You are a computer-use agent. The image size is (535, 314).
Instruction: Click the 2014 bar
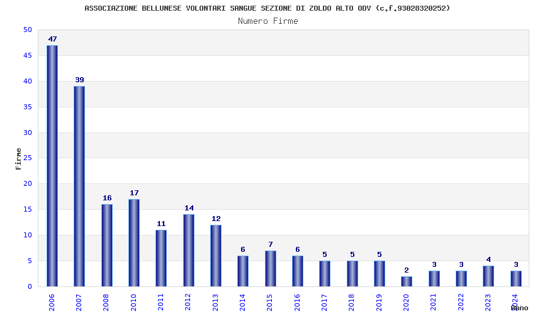(243, 271)
